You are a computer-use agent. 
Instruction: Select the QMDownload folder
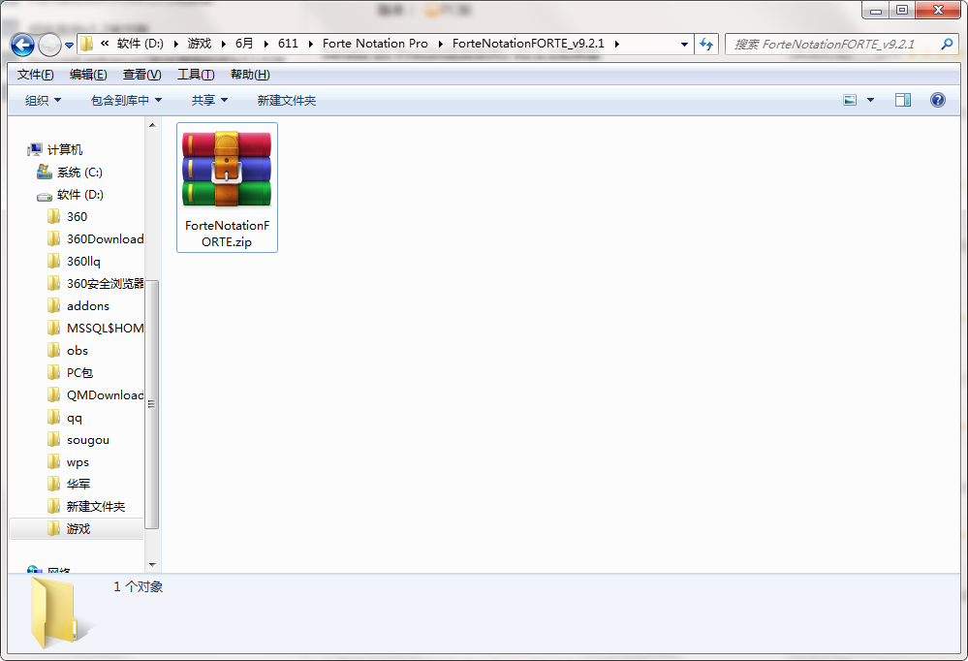pyautogui.click(x=96, y=394)
